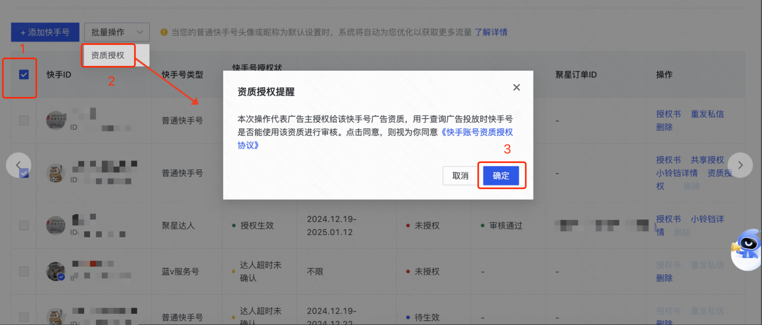Click 达人超时未确认 in the 蓝v服务号 row
This screenshot has width=762, height=325.
pos(261,272)
